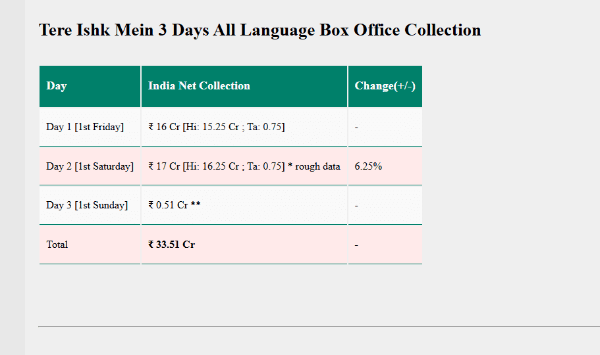This screenshot has height=355, width=600.
Task: Click the bold ₹ 33.51 Cr total
Action: [171, 245]
